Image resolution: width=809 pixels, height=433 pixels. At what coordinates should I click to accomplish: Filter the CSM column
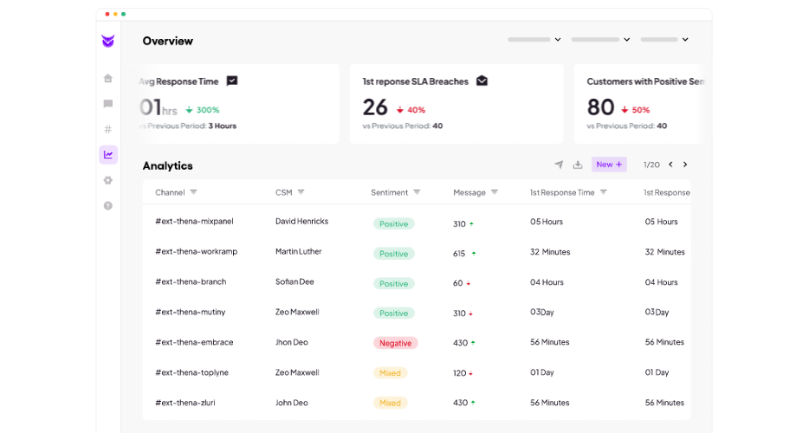coord(301,192)
